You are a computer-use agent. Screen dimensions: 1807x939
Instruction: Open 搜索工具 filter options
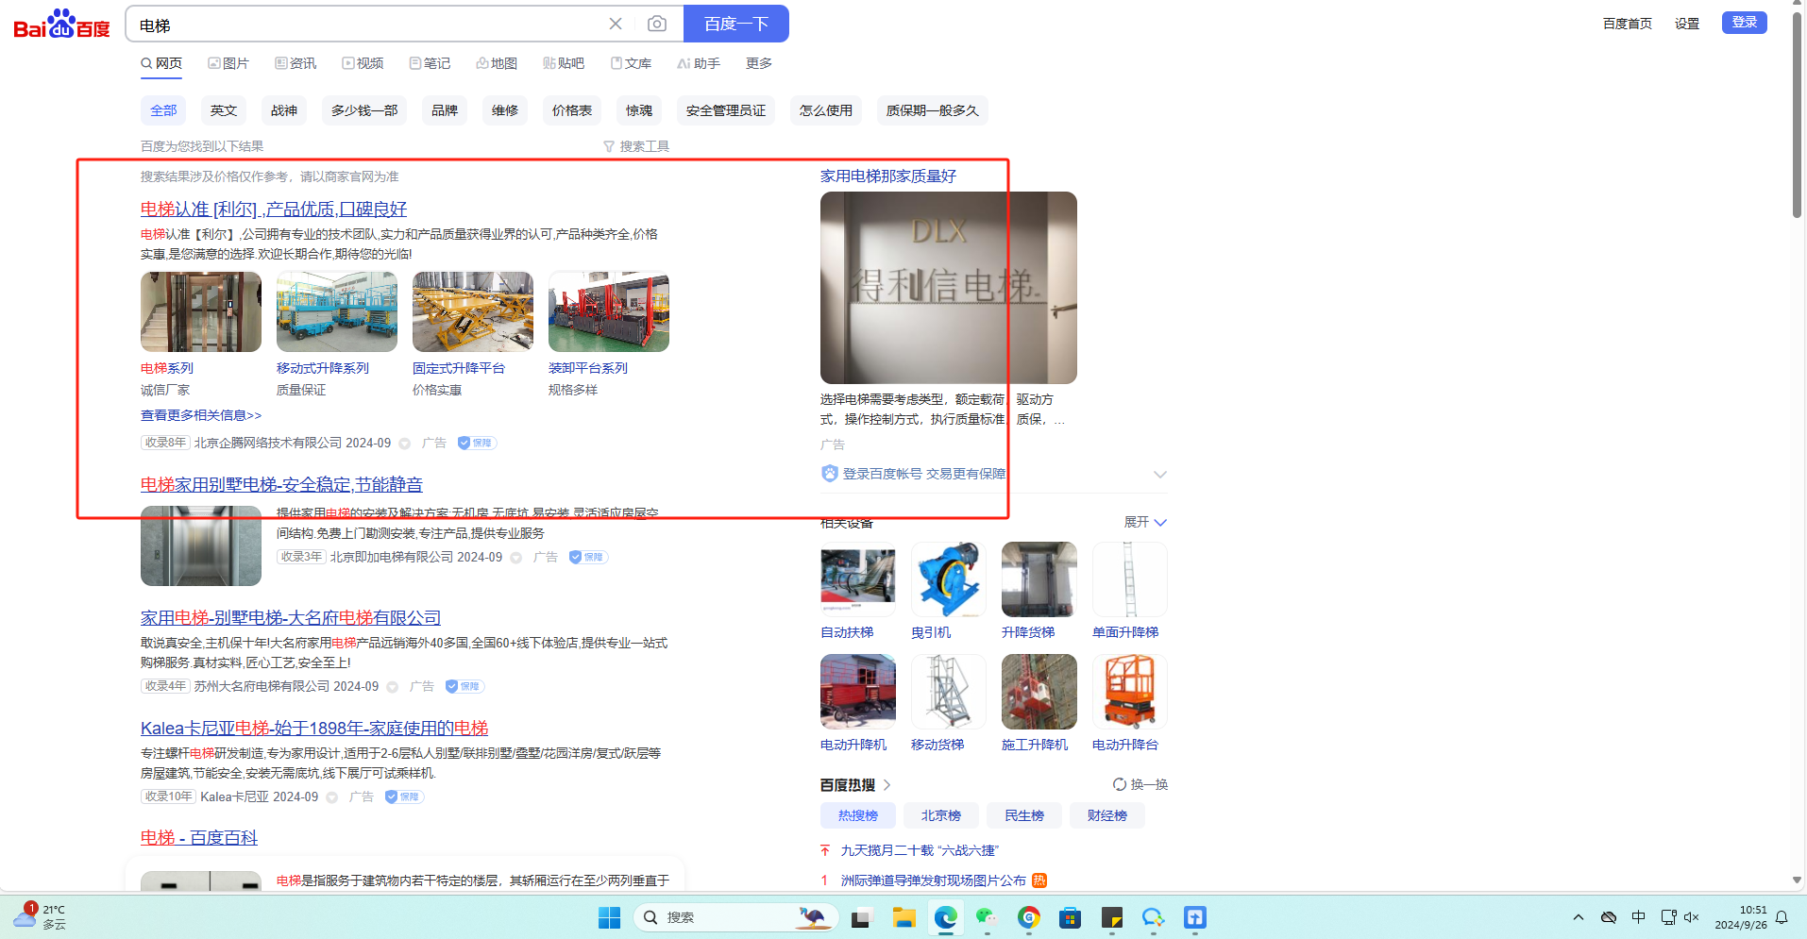tap(636, 146)
